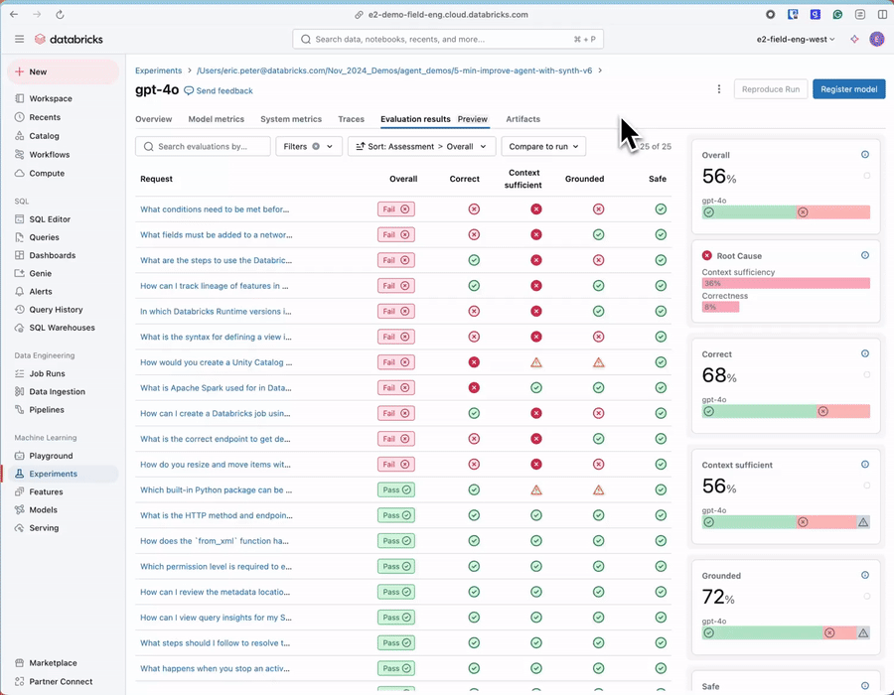The width and height of the screenshot is (894, 695).
Task: Open the 'What is Apache Spark used for' request
Action: pyautogui.click(x=216, y=387)
